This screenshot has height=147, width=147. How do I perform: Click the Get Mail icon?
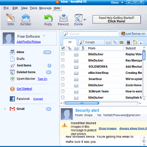pyautogui.click(x=26, y=18)
